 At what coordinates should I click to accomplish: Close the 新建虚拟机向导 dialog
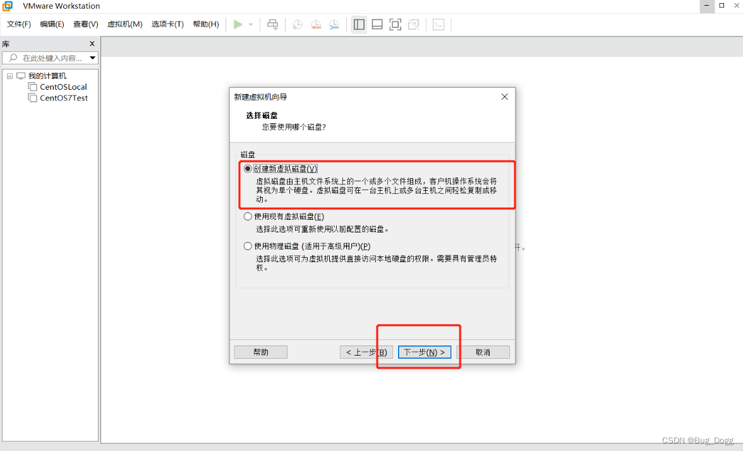505,97
